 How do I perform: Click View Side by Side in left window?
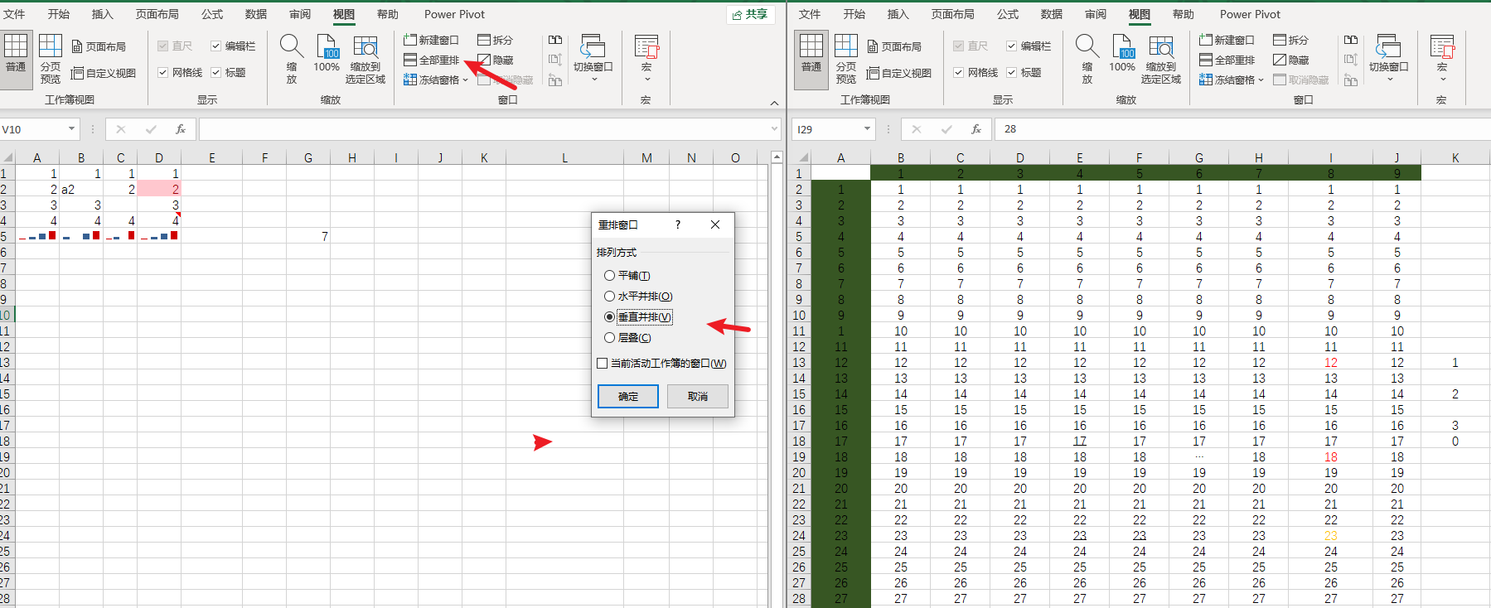pos(555,40)
